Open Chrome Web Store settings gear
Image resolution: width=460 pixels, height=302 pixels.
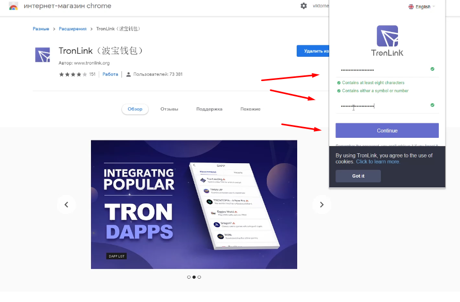point(303,6)
